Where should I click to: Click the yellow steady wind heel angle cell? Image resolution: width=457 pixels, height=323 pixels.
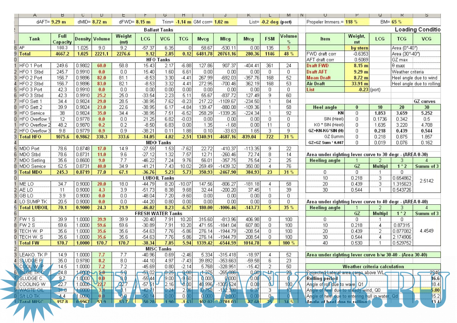click(x=427, y=290)
